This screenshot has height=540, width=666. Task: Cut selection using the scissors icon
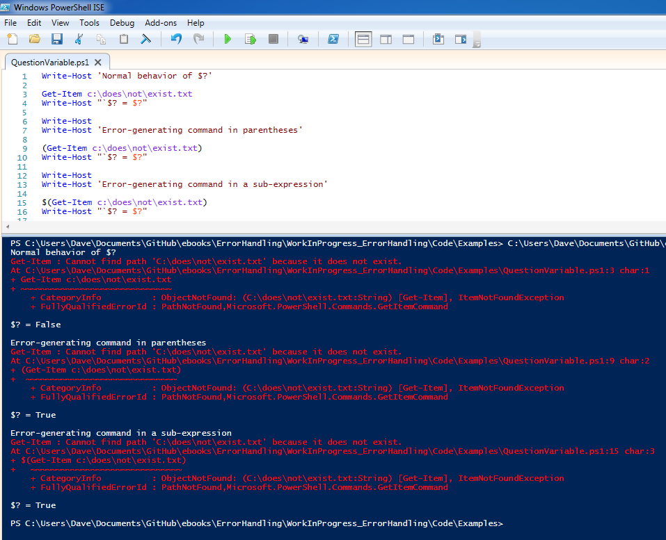(x=79, y=39)
